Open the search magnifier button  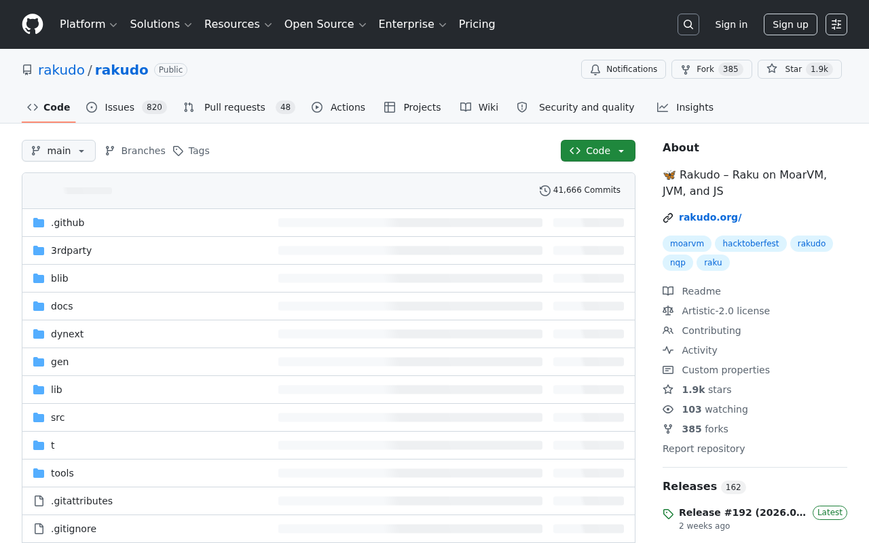[688, 24]
